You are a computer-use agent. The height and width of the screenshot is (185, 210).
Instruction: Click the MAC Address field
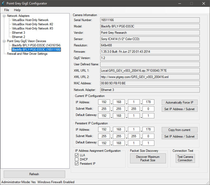coord(150,83)
